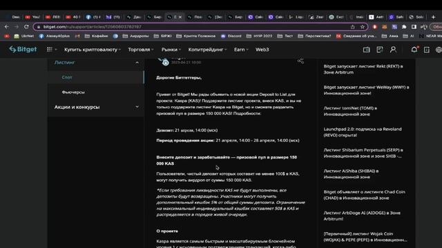Open the AiShiba (SHIBAI) listing article
Image resolution: width=442 pixels, height=248 pixels.
point(351,174)
